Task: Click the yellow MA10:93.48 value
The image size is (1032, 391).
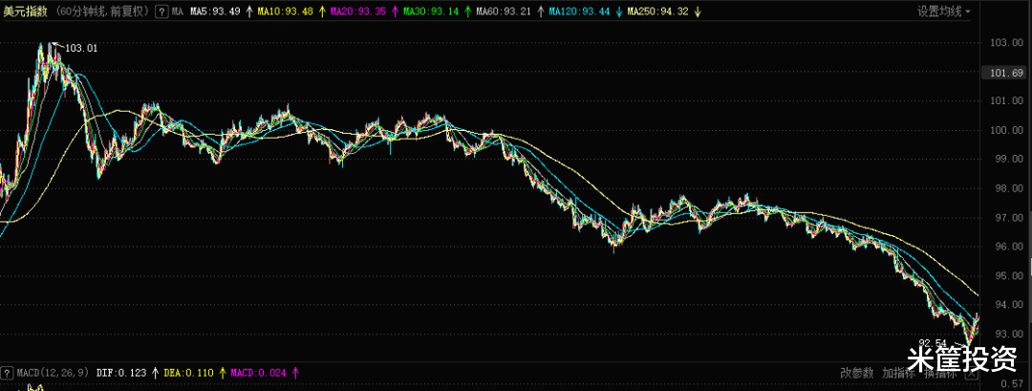Action: point(285,11)
